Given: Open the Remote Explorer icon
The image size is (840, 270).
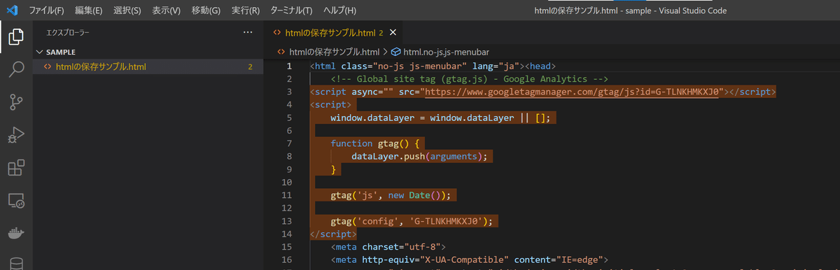Looking at the screenshot, I should (x=16, y=201).
